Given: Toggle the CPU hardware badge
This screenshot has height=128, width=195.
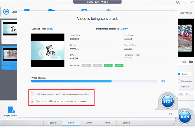Looking at the screenshot, I should click(x=119, y=66).
